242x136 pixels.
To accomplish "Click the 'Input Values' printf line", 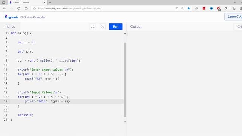I will 40,92.
